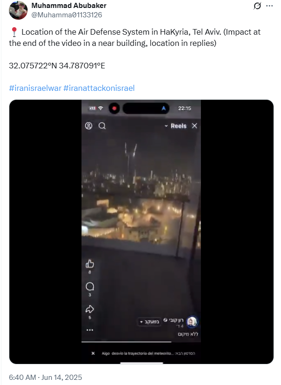Open the three-dot more options menu of tweet
281x385 pixels.
click(269, 6)
